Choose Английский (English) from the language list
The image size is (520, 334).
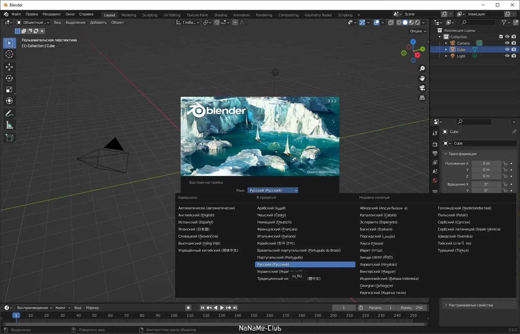(x=196, y=215)
